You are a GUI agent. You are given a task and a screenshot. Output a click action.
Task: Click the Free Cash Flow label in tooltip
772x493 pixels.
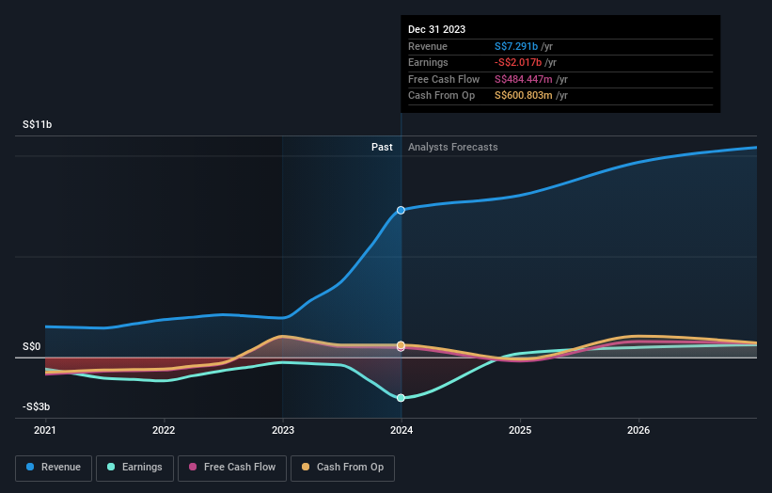[444, 79]
